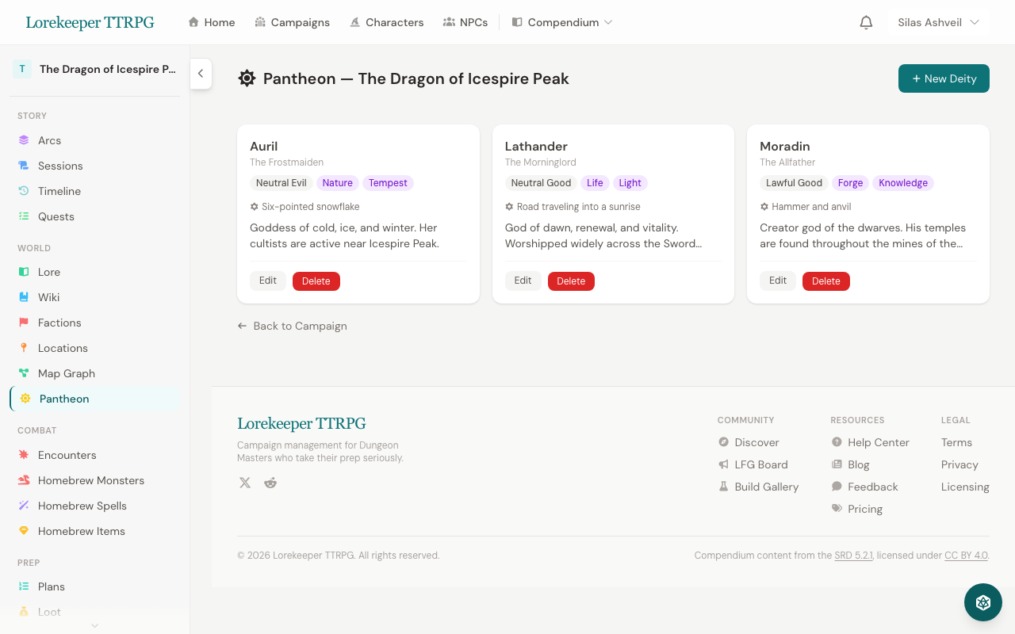The width and height of the screenshot is (1015, 634).
Task: Click the New Deity button
Action: point(944,78)
